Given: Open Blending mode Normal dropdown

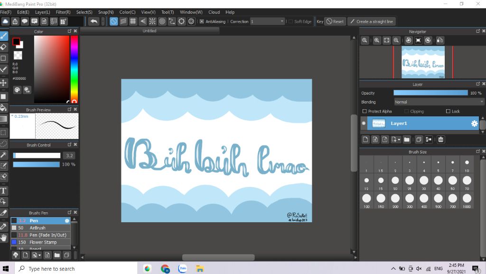Looking at the screenshot, I should pos(439,102).
